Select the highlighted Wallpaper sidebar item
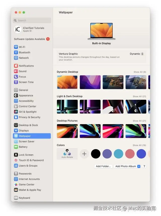Image resolution: width=161 pixels, height=216 pixels. tap(32, 136)
